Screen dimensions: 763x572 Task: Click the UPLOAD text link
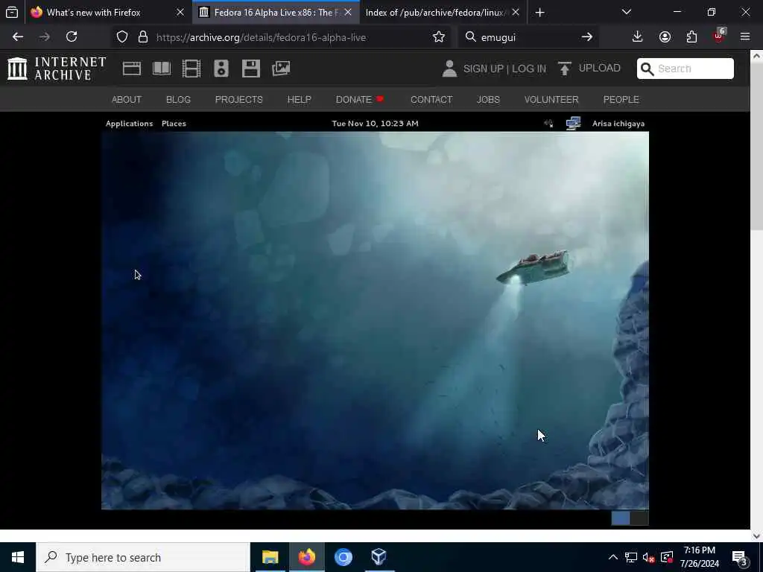click(x=600, y=68)
